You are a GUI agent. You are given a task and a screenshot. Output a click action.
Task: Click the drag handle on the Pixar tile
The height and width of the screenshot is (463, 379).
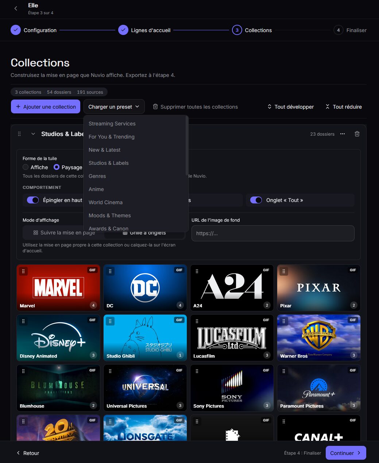(284, 271)
